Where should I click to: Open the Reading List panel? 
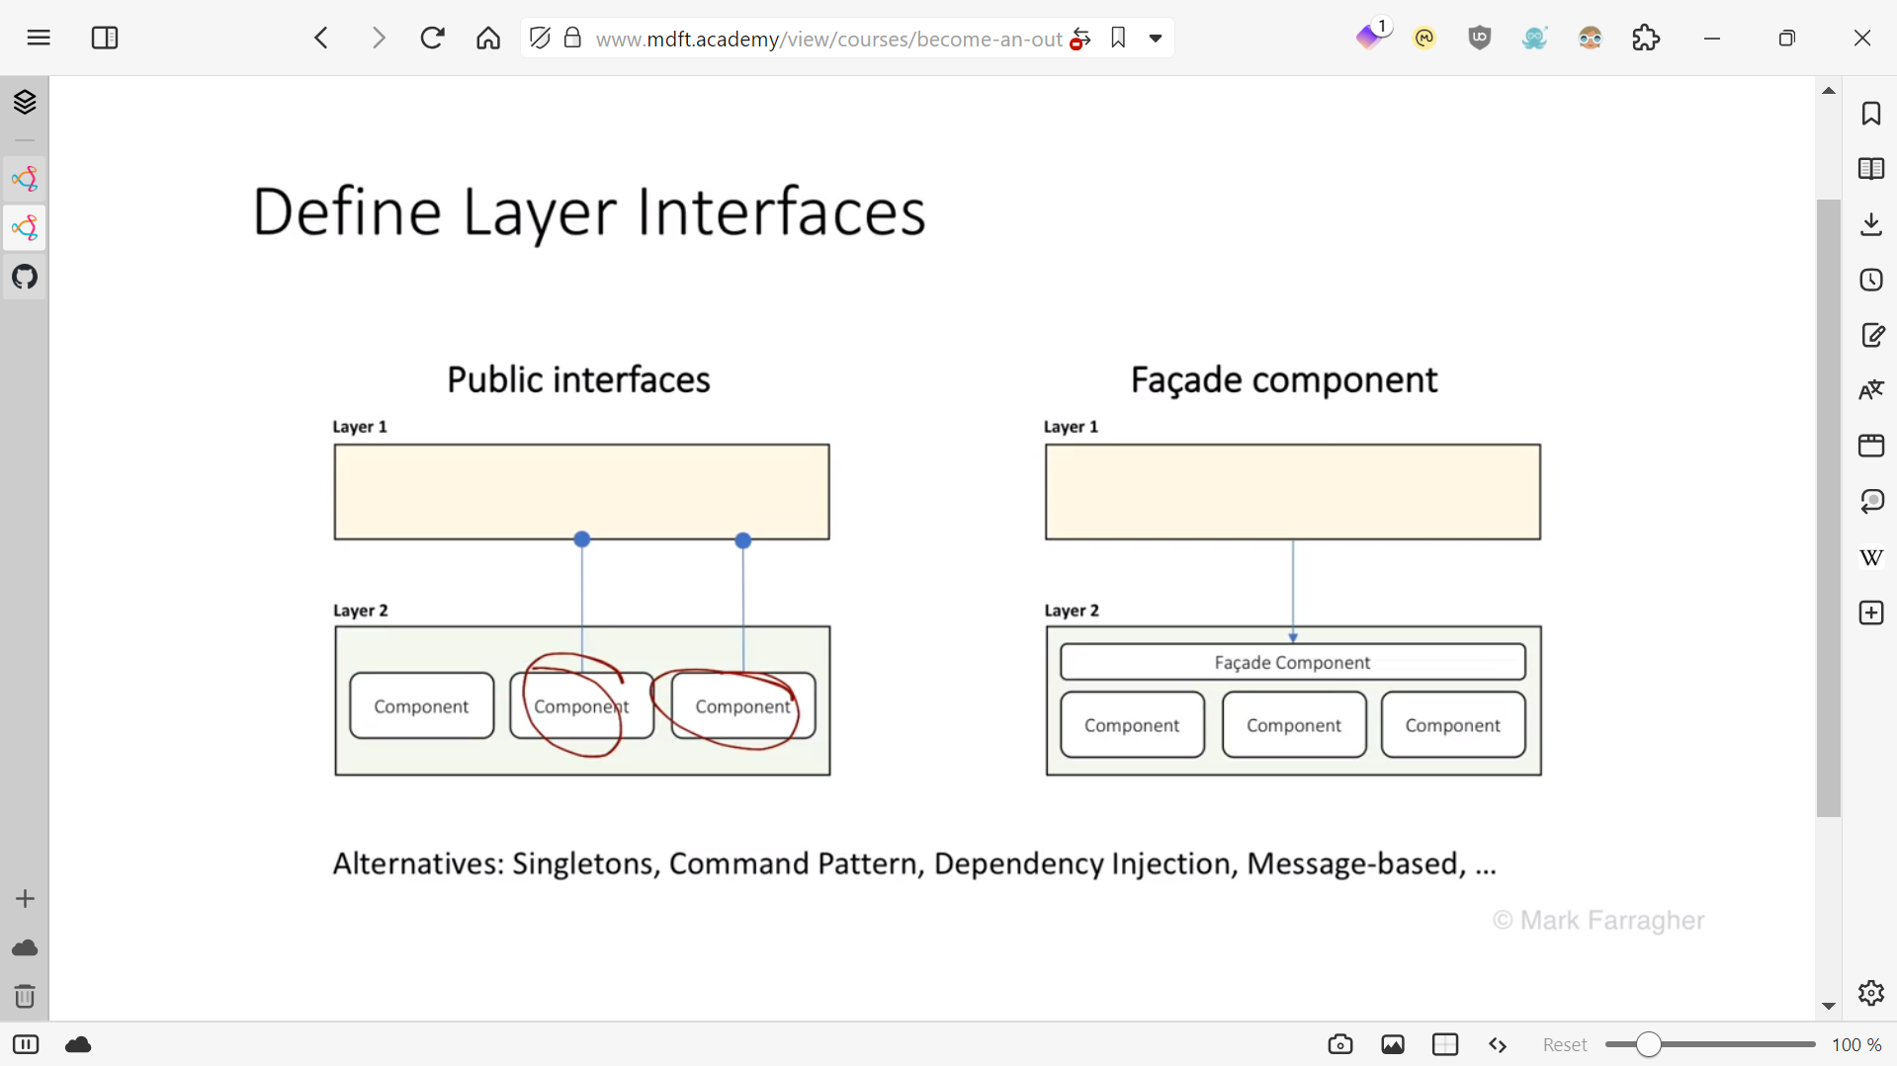coord(1870,169)
